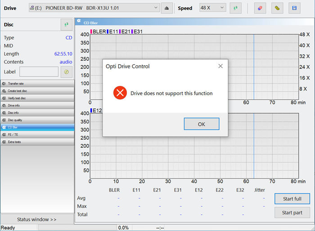This screenshot has width=315, height=231.
Task: Click the erase disc icon
Action: pos(260,8)
